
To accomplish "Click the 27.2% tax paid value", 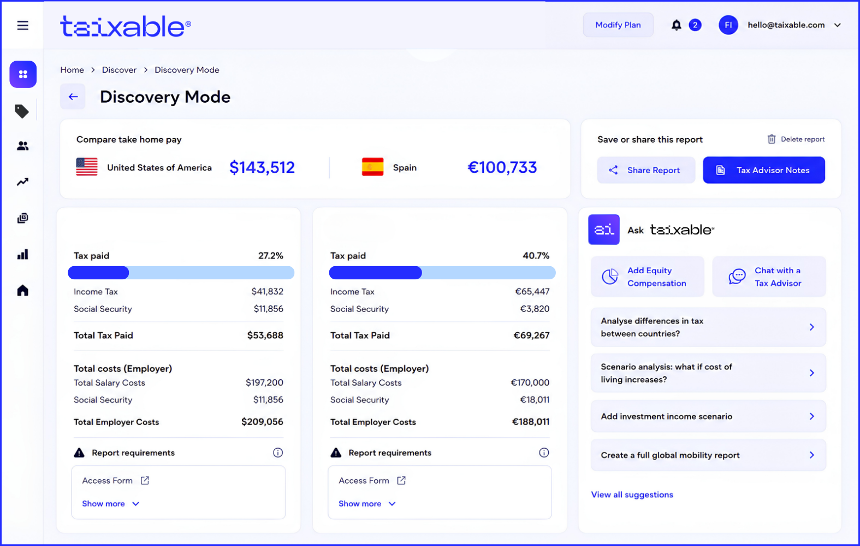I will click(271, 256).
